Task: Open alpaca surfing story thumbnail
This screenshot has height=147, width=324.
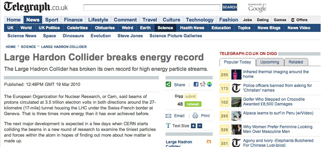Action: pyautogui.click(x=236, y=116)
